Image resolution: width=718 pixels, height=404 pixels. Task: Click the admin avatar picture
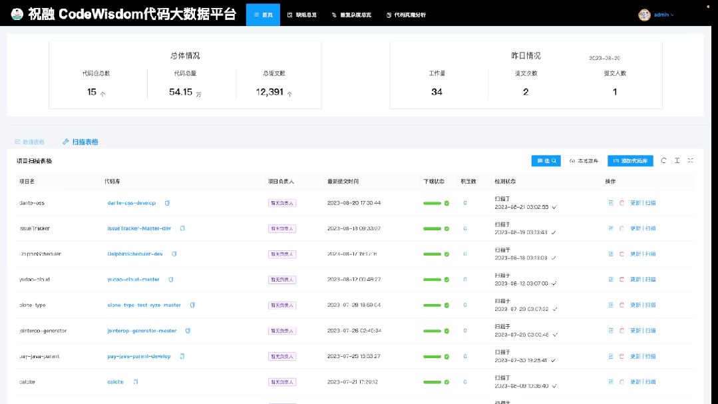(x=644, y=15)
